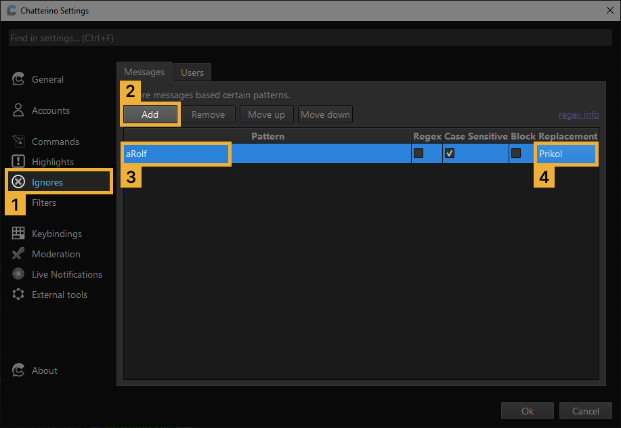The height and width of the screenshot is (428, 621).
Task: Select the Highlights exclamation icon
Action: [19, 162]
